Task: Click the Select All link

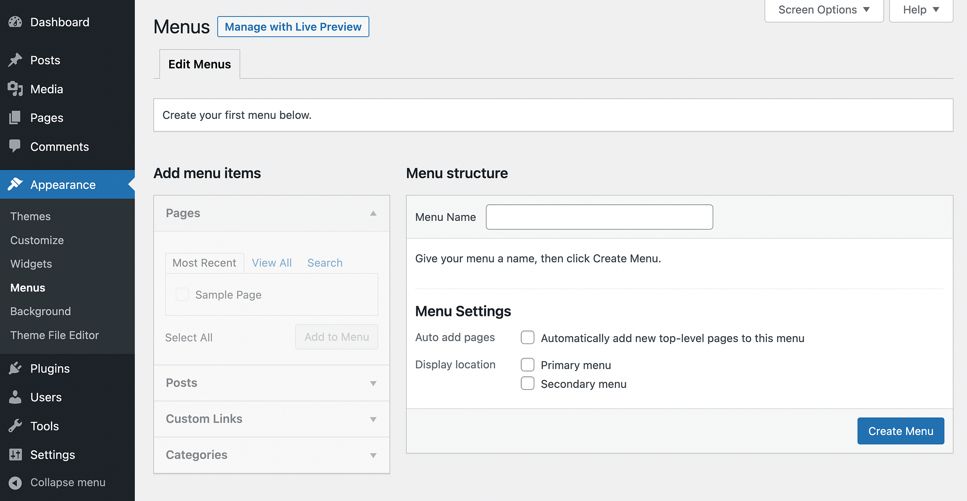Action: (189, 337)
